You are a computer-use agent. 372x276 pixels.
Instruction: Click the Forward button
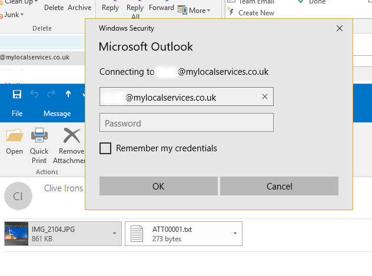[161, 8]
